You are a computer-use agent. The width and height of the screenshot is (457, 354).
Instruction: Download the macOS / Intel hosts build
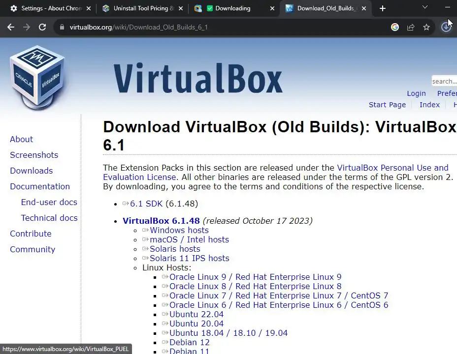pyautogui.click(x=189, y=239)
